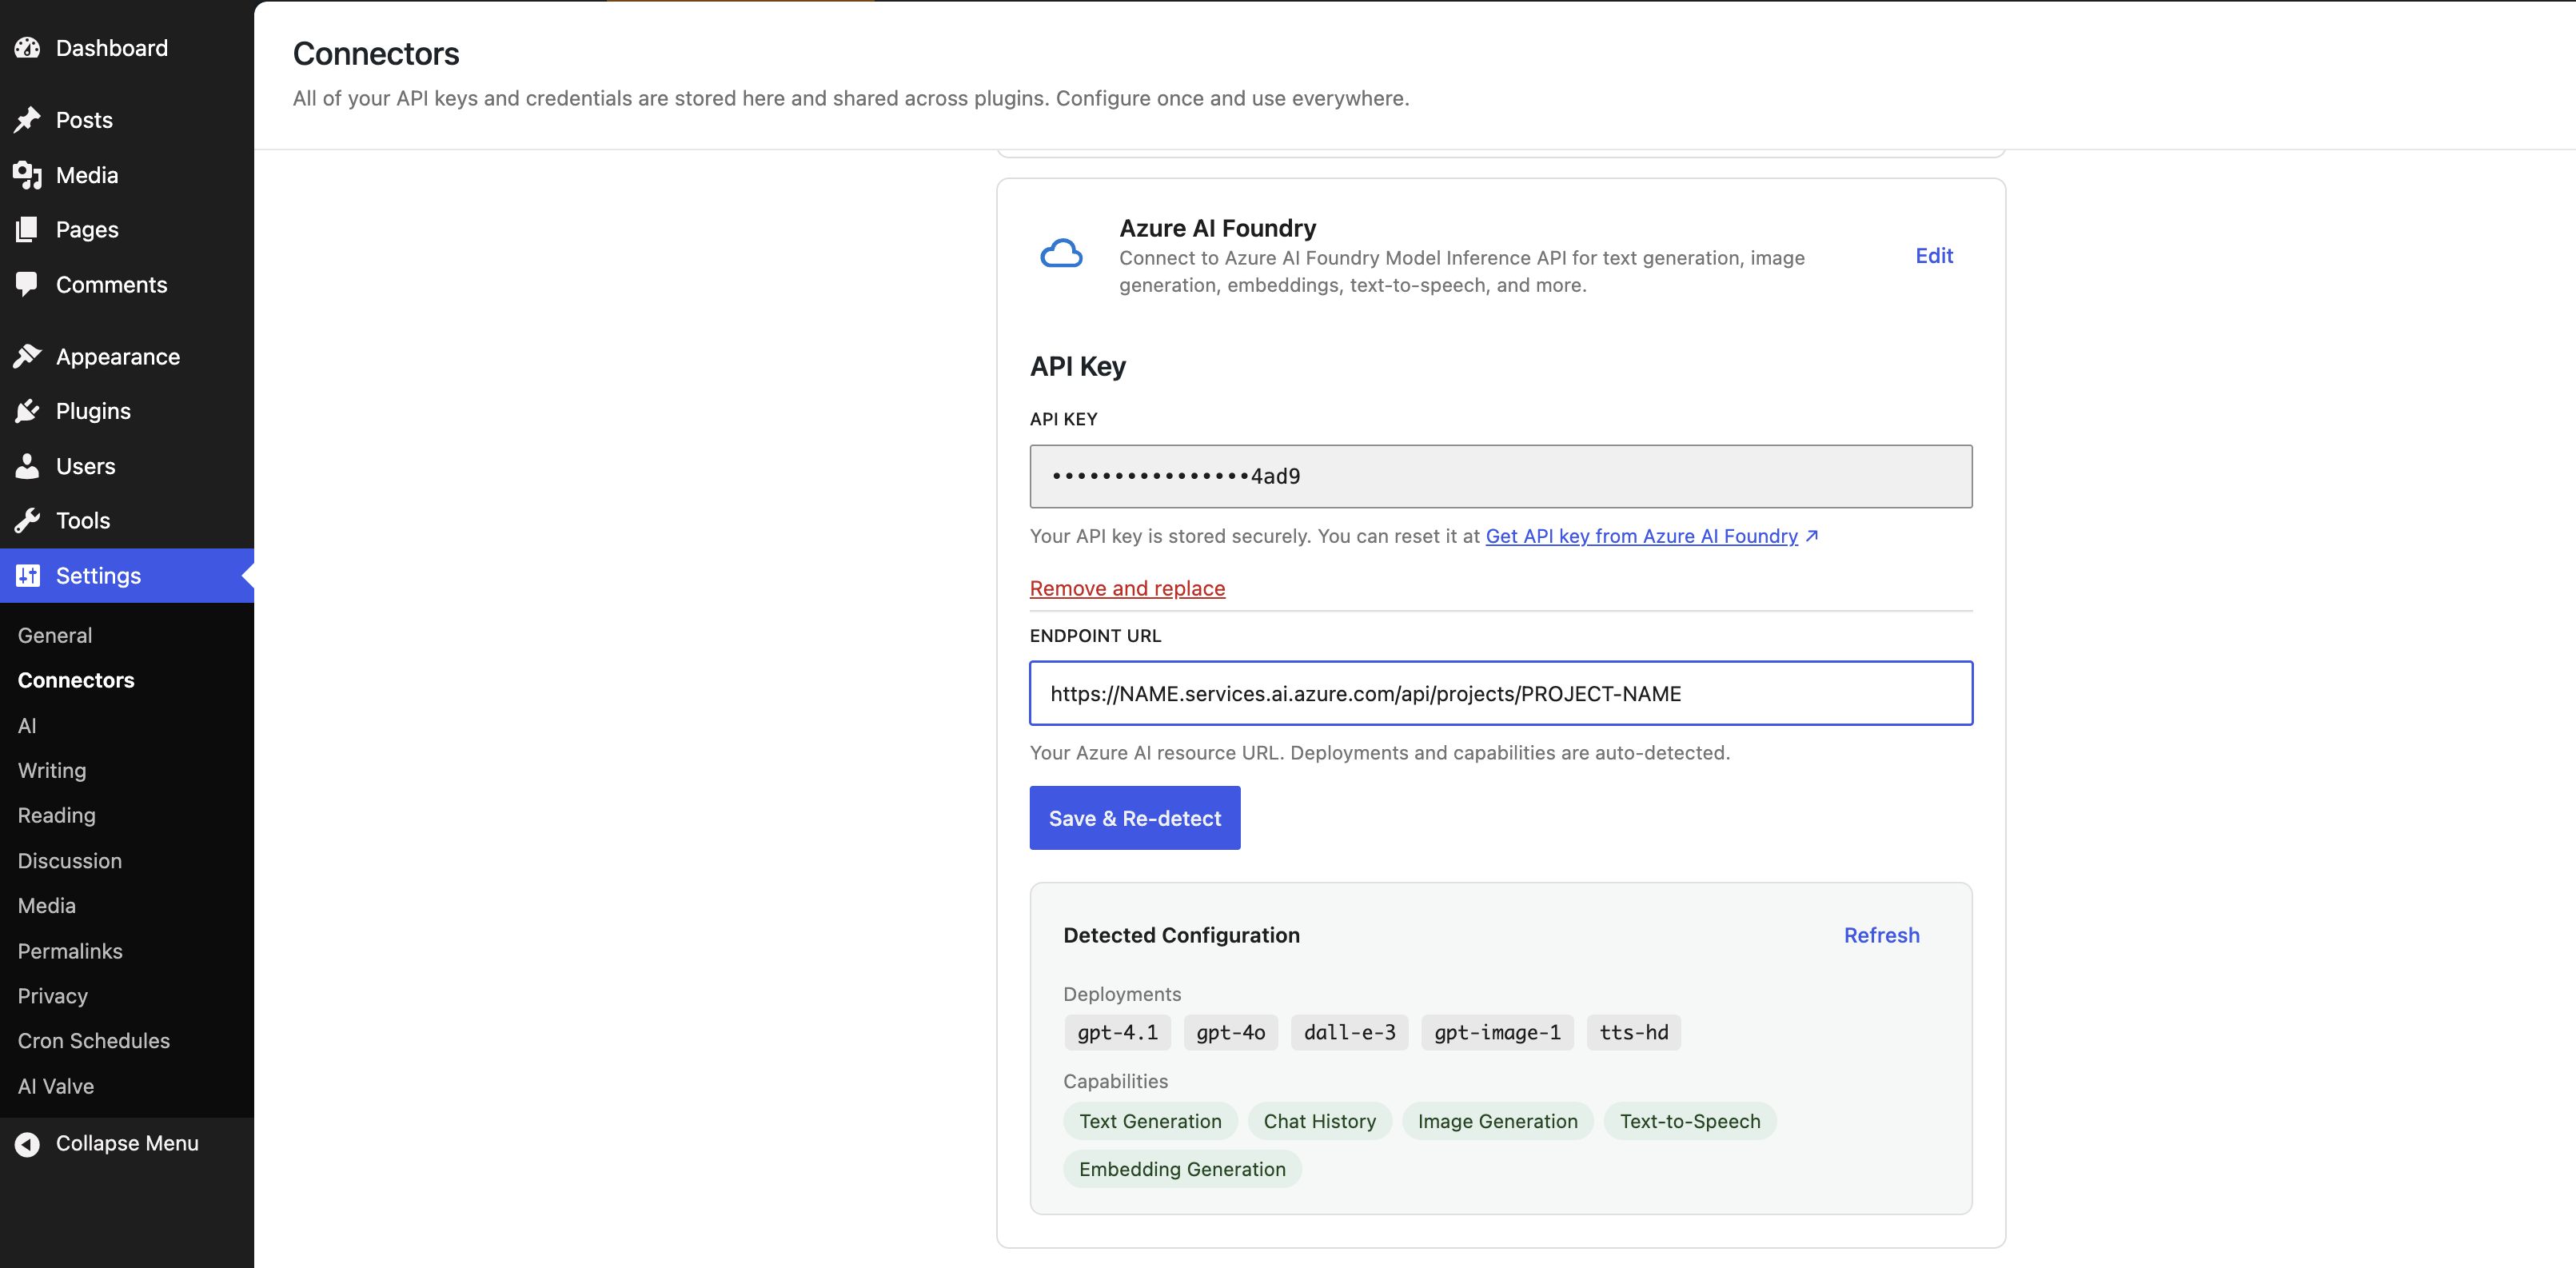Viewport: 2576px width, 1268px height.
Task: Select the Settings menu label
Action: click(x=98, y=576)
